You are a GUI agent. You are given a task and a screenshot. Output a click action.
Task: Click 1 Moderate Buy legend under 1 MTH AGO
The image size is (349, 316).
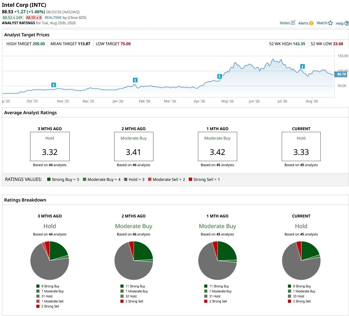[218, 291]
